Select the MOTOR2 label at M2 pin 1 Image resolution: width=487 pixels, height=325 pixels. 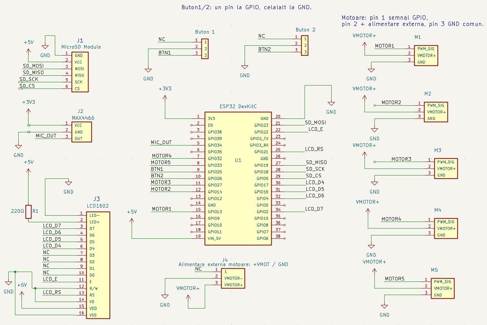pos(392,102)
